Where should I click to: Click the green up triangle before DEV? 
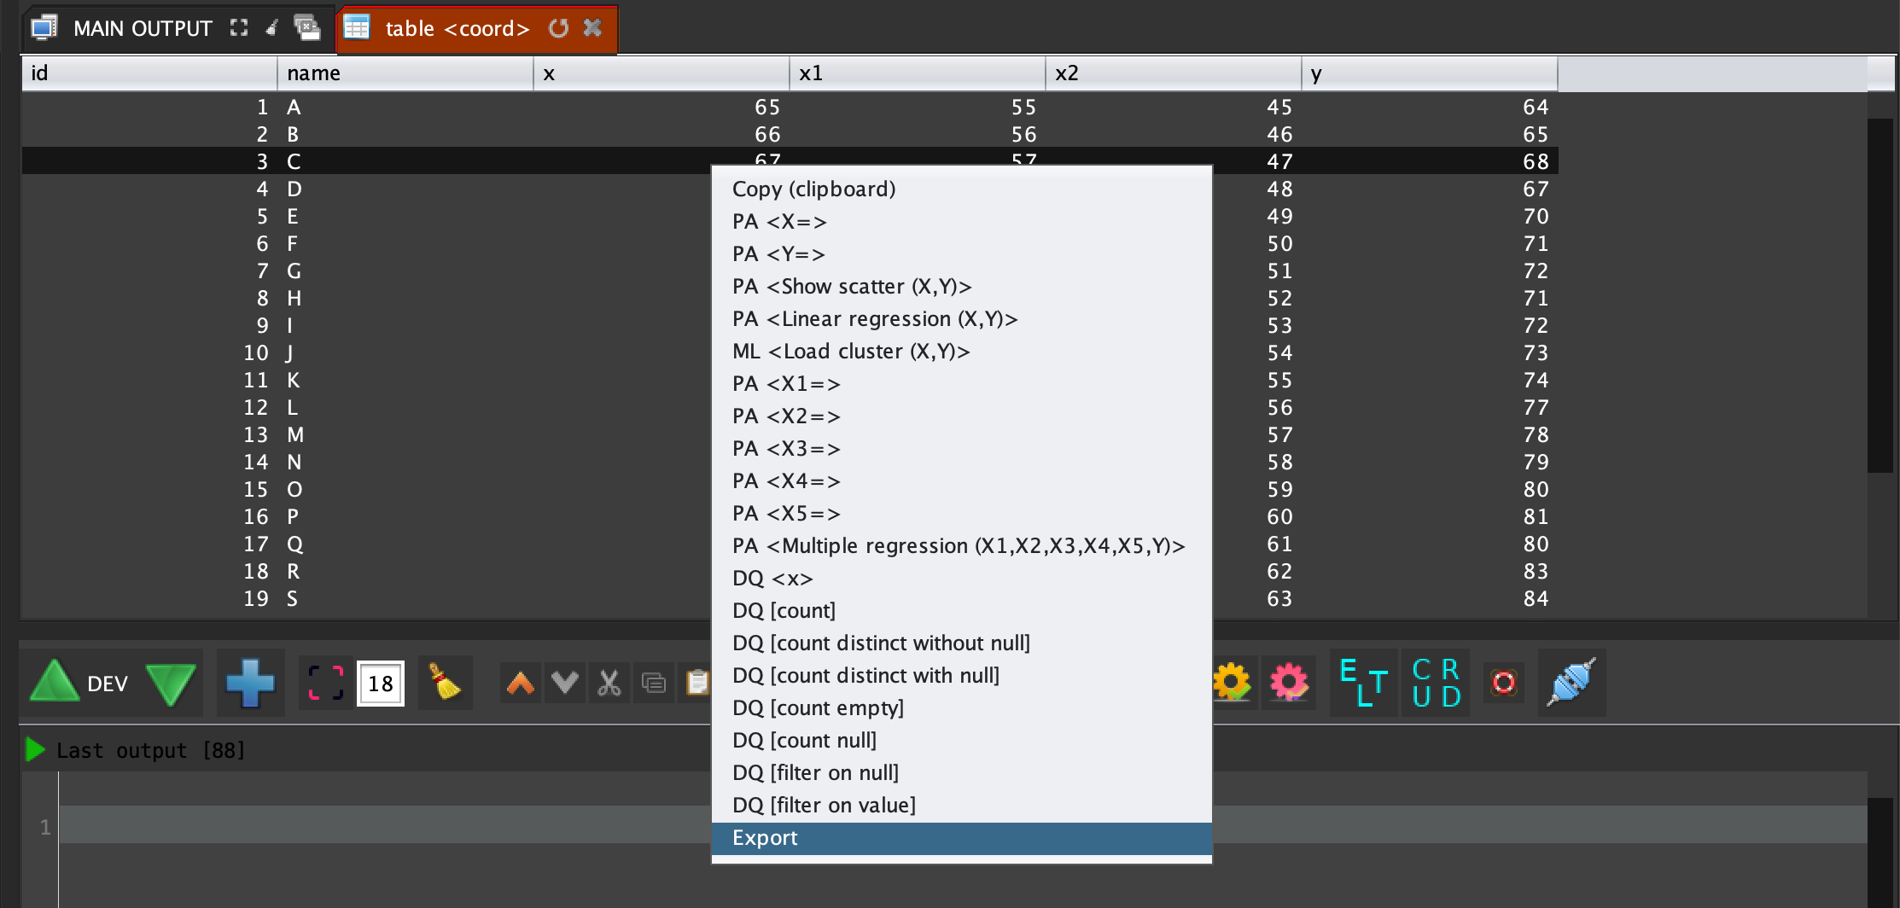pyautogui.click(x=55, y=683)
